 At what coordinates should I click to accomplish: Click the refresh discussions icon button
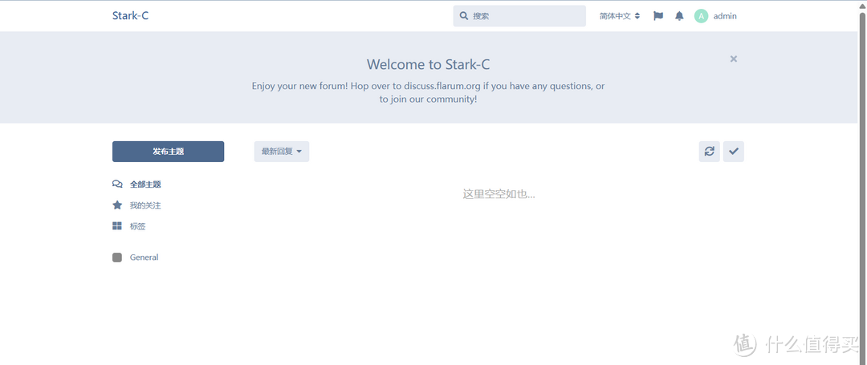pyautogui.click(x=710, y=152)
